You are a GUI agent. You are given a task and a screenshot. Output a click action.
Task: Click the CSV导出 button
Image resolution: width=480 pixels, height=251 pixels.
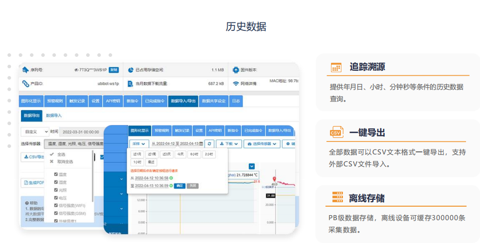(x=33, y=157)
